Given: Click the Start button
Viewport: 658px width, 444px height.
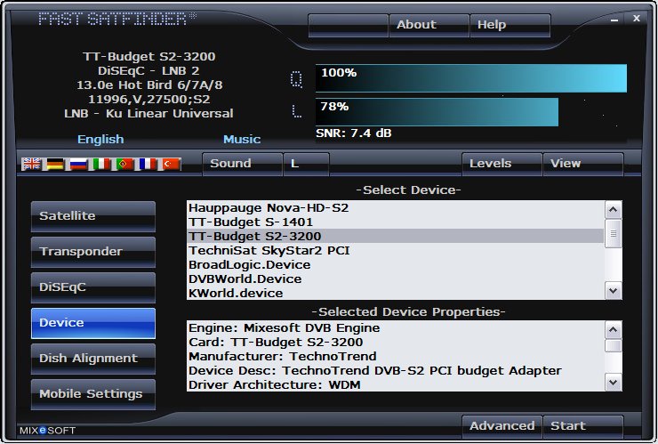Looking at the screenshot, I should [583, 426].
